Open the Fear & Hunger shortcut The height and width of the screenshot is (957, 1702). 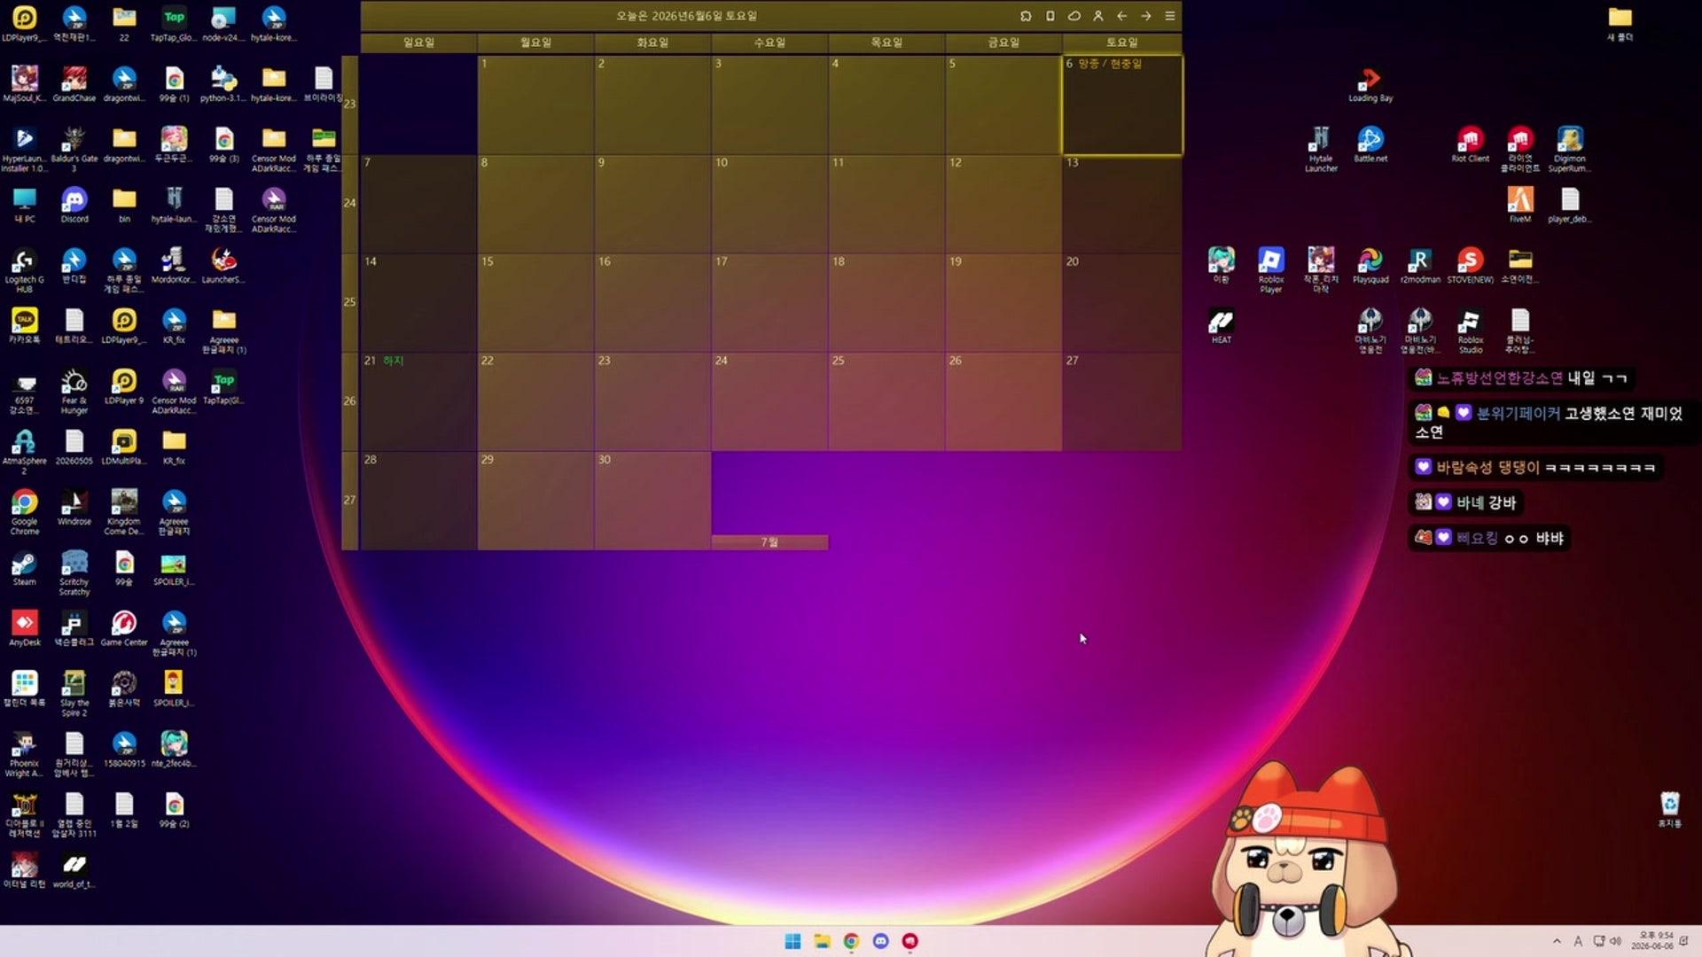pyautogui.click(x=74, y=391)
